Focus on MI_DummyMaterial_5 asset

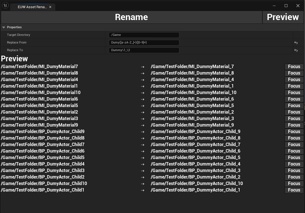point(294,105)
